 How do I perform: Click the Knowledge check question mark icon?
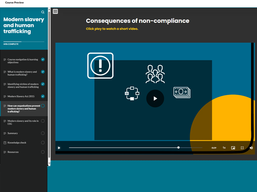pos(5,143)
